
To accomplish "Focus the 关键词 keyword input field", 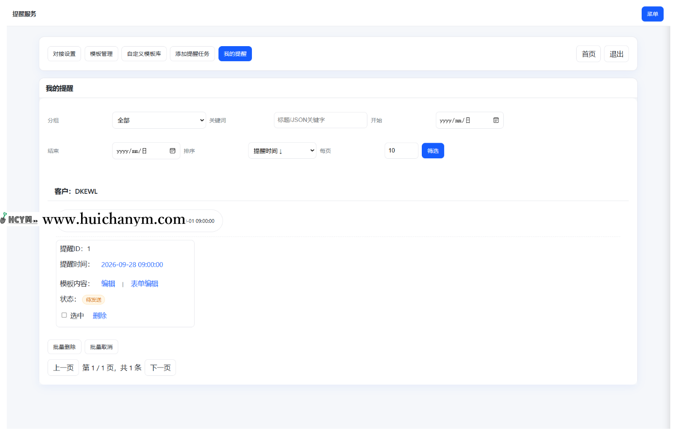I will click(x=320, y=120).
